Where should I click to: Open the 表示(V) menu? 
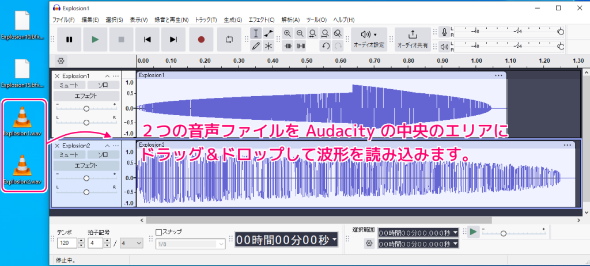tap(139, 20)
